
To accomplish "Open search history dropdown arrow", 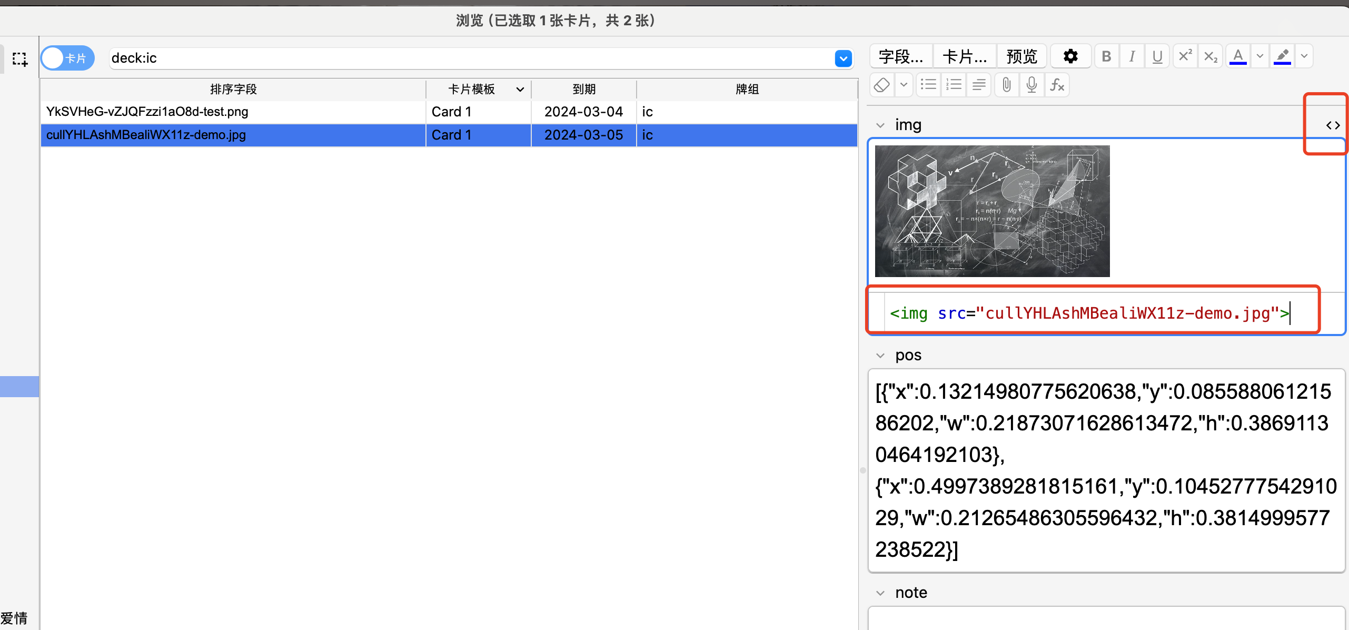I will coord(844,58).
